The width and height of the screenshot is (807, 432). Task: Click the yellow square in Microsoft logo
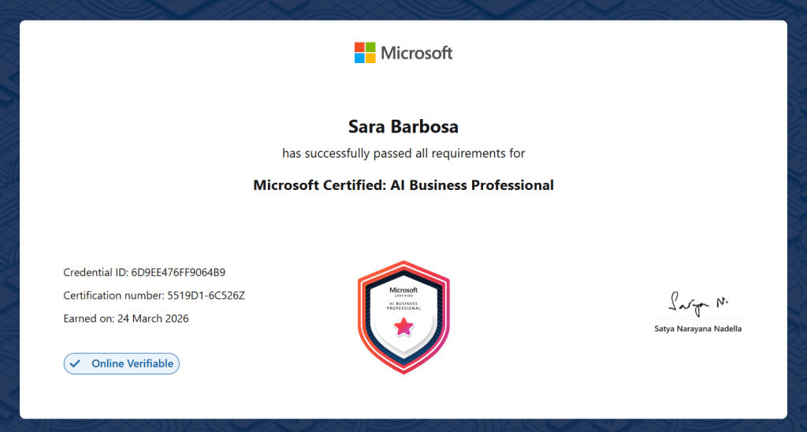(370, 58)
